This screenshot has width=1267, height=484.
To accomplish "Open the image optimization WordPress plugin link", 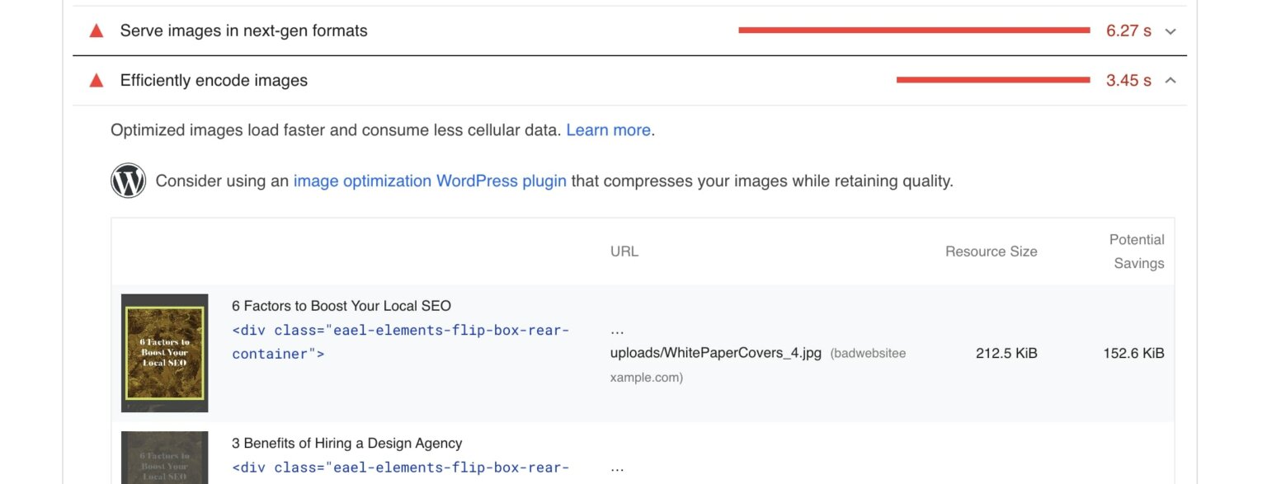I will [429, 181].
